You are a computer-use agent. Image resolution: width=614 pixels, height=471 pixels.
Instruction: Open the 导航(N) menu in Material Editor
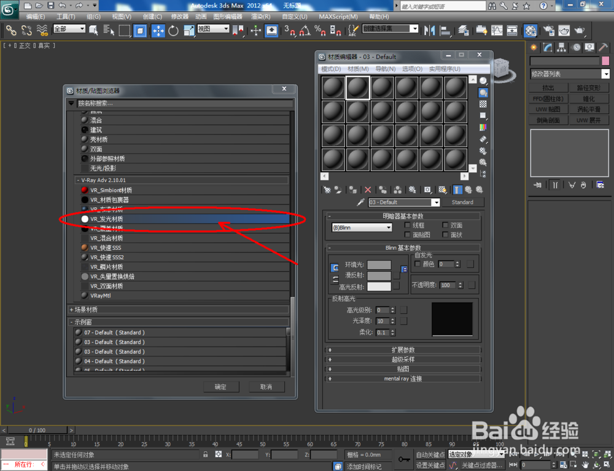click(386, 69)
